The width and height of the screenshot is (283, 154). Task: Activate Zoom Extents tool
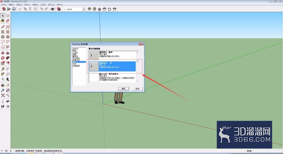3,95
